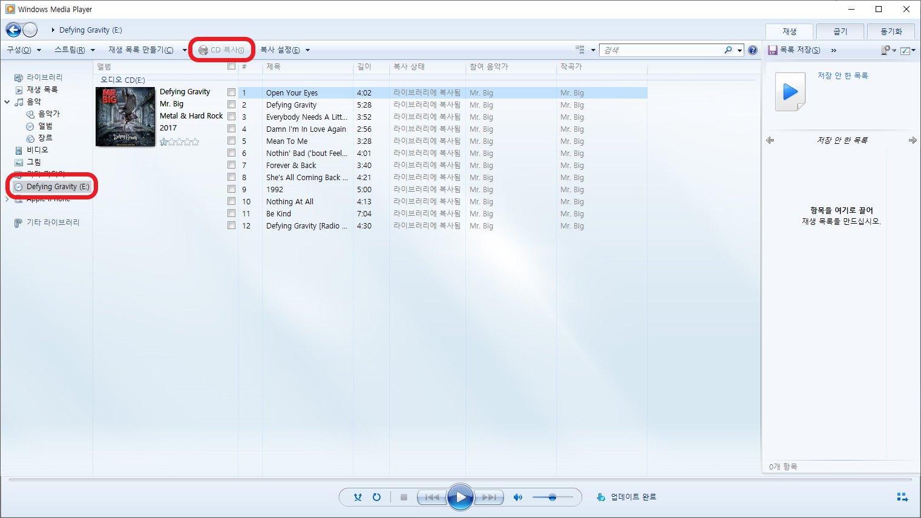Viewport: 921px width, 518px height.
Task: Switch to Now Playing mode icon
Action: [x=902, y=497]
